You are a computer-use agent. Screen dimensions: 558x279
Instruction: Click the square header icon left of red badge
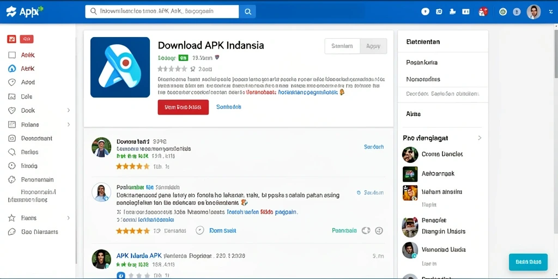466,12
